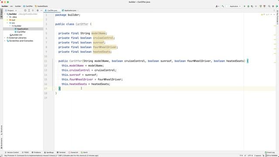Select Opened File locate icon in Project panel
279x157 pixels.
25,10
